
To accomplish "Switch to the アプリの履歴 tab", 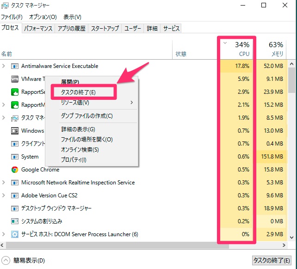I will 71,28.
